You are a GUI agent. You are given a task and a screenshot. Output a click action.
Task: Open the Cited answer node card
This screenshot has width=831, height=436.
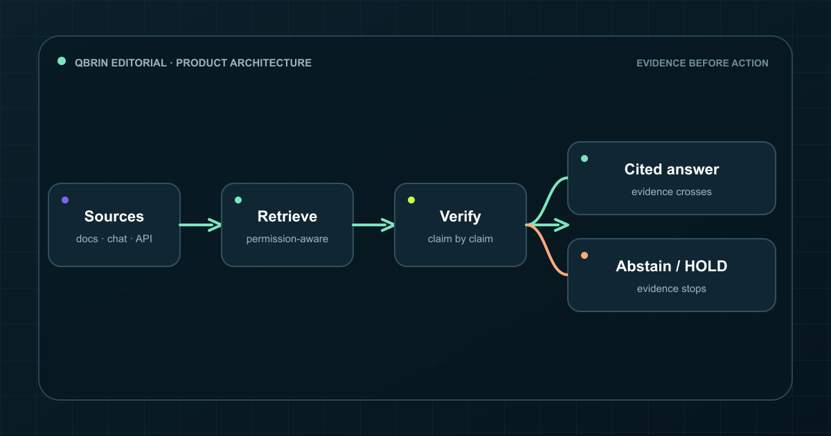[672, 178]
